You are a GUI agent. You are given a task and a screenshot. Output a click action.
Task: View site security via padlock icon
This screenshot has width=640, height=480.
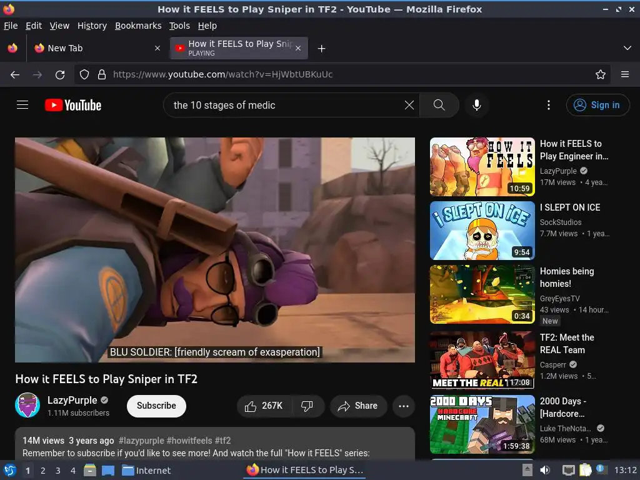(102, 74)
